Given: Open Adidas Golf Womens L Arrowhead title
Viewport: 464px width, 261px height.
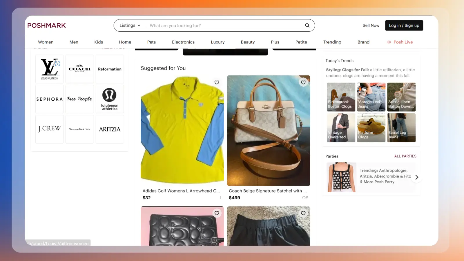Looking at the screenshot, I should pos(181,191).
